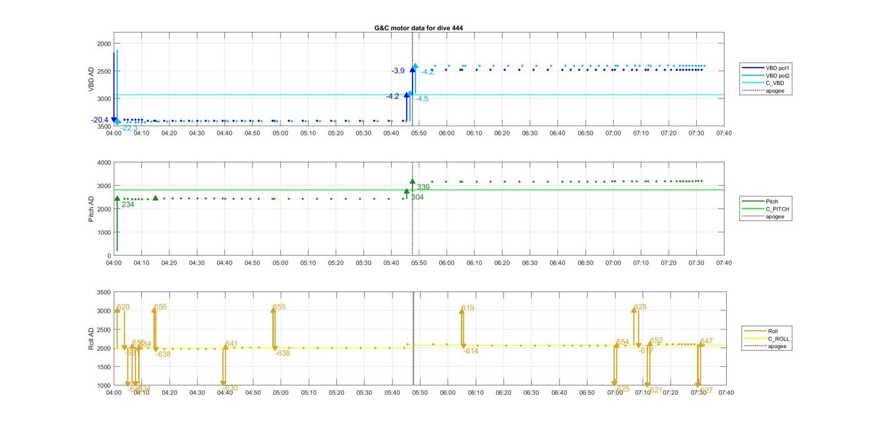Click the pitch triangle marker beside "339"
875x433 pixels.
[412, 181]
